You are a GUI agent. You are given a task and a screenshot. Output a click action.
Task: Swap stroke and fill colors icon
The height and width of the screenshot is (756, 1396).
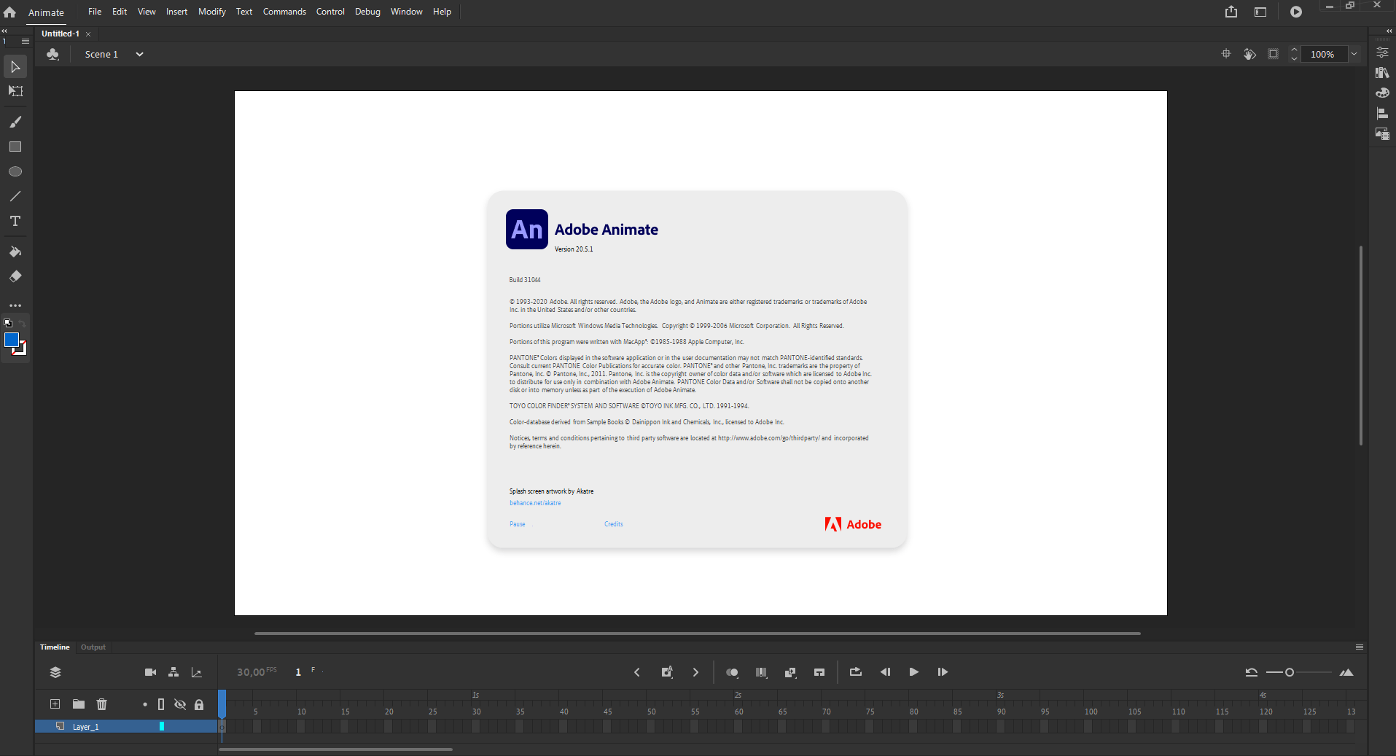pos(23,323)
